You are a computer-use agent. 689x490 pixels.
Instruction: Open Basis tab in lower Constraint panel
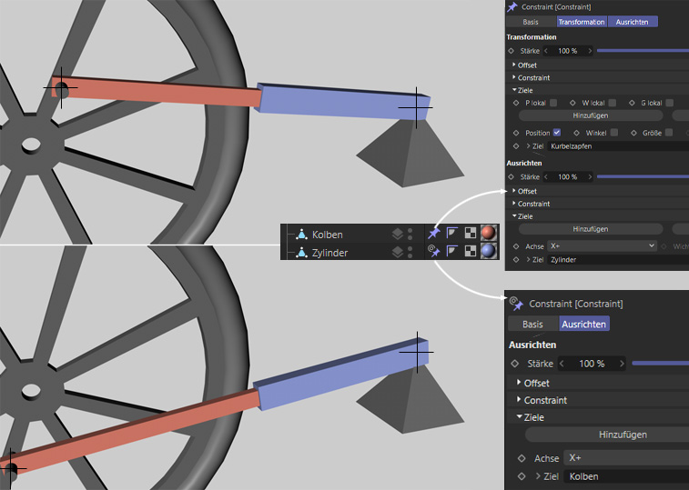pyautogui.click(x=532, y=324)
